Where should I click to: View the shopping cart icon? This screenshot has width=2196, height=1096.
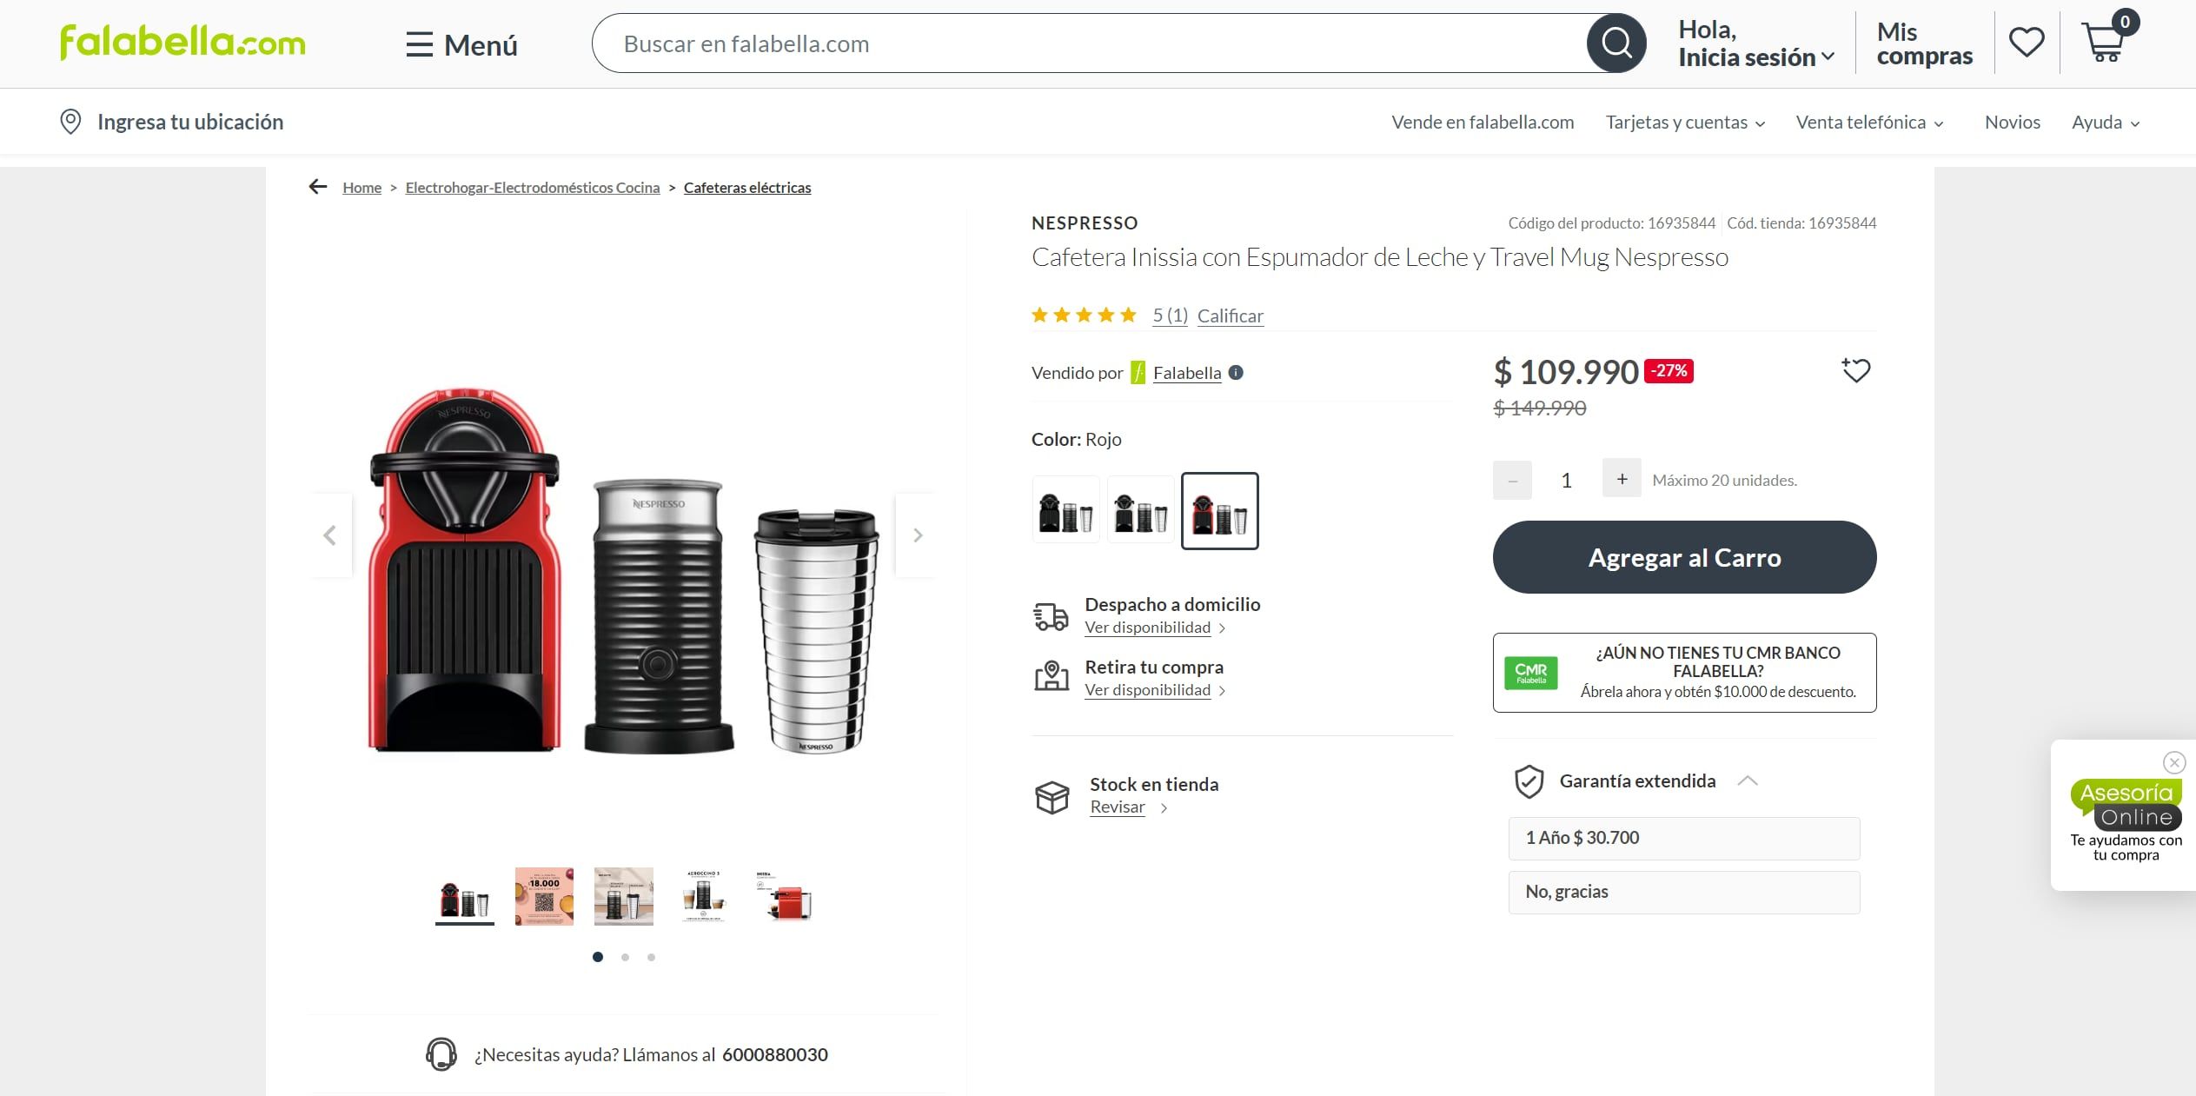2104,42
